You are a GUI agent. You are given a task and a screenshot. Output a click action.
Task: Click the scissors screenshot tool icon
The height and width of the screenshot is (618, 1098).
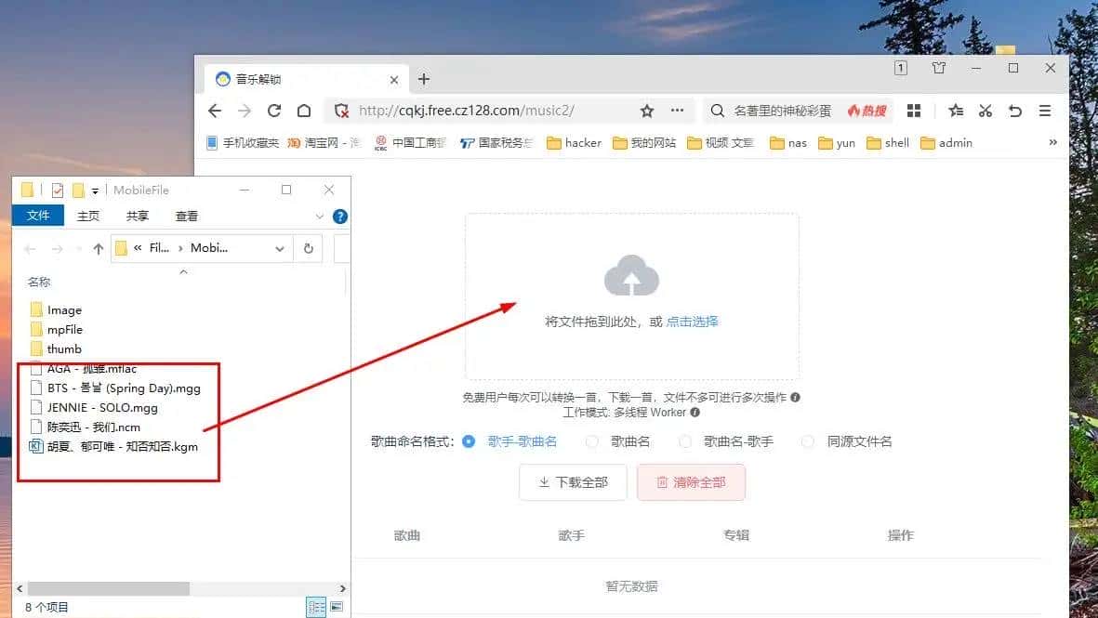[986, 111]
